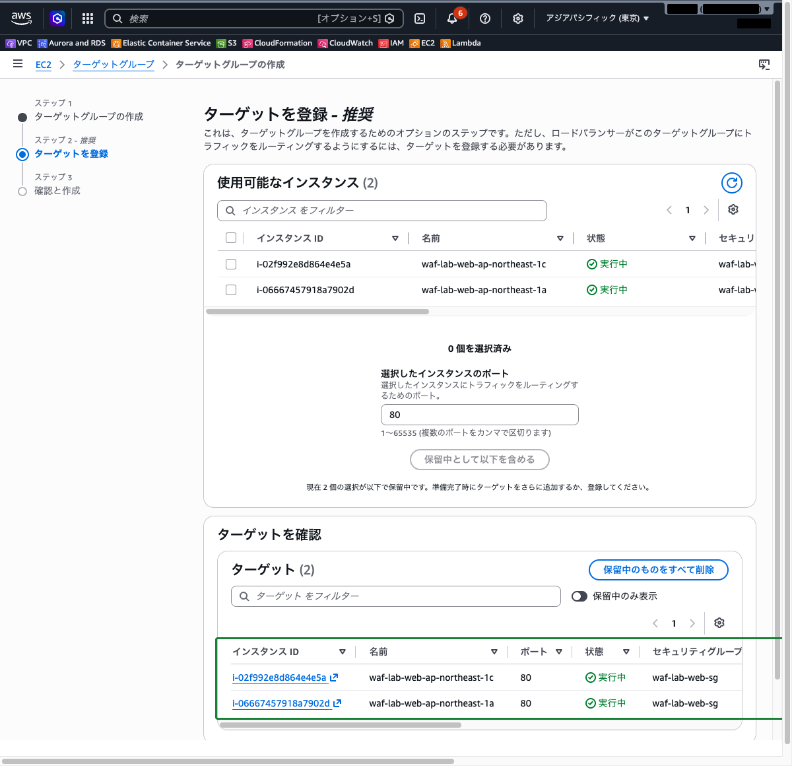This screenshot has height=766, width=792.
Task: Sort available instances by 状態 column
Action: tap(692, 238)
